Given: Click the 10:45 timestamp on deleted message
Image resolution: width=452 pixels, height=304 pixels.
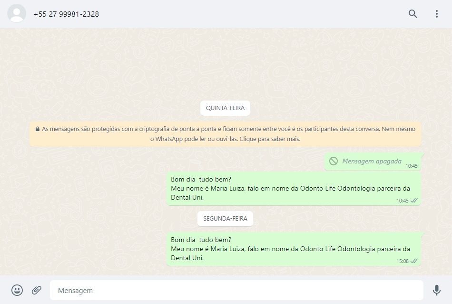Looking at the screenshot, I should pyautogui.click(x=412, y=166).
